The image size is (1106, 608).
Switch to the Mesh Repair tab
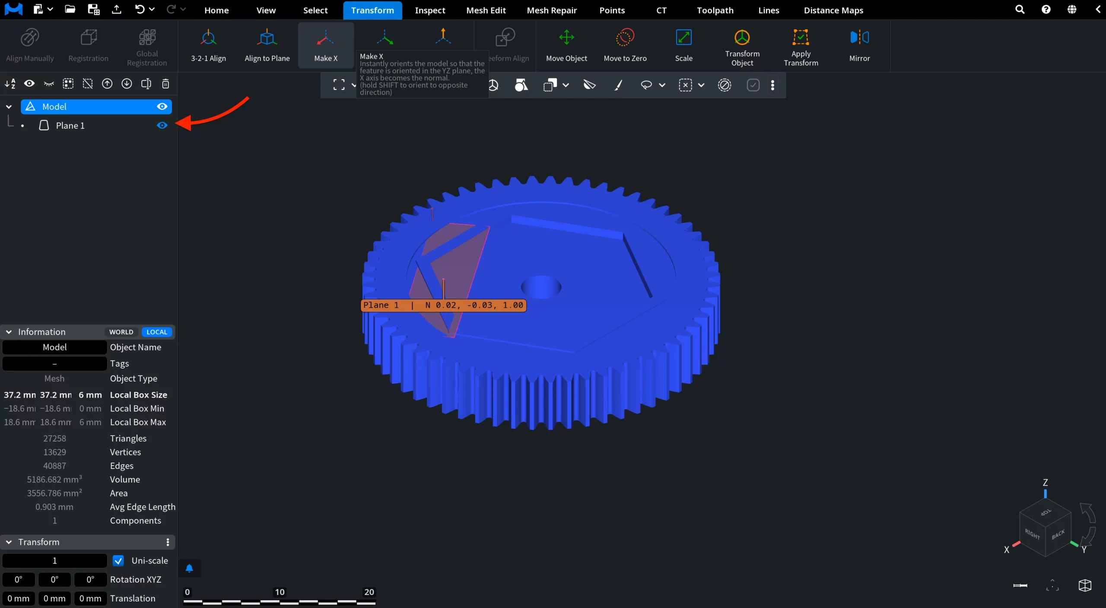click(552, 10)
